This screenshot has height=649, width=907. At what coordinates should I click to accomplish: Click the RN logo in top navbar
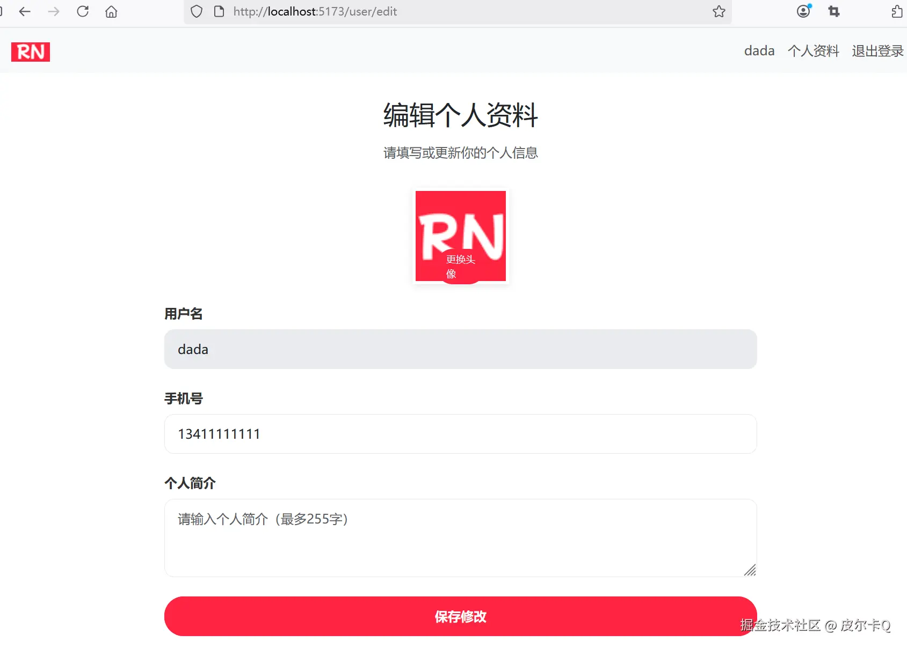30,51
